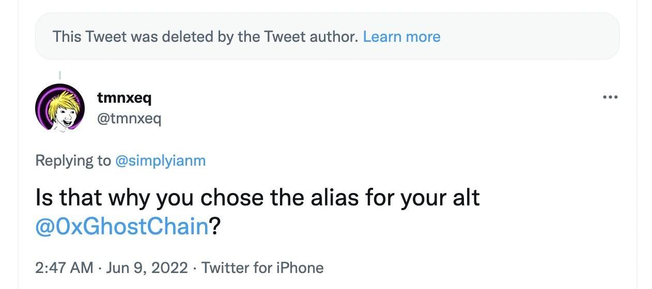Open the bold tmnxeq display name
The image size is (652, 289).
click(124, 97)
